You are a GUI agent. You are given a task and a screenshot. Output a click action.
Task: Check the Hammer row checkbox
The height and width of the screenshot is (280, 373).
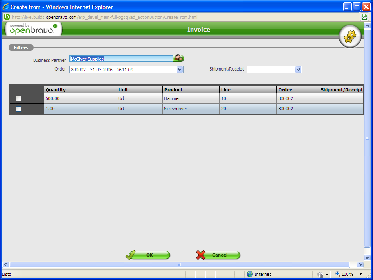point(18,98)
